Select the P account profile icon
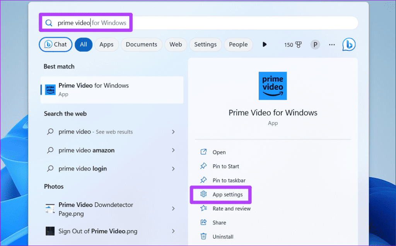Image resolution: width=396 pixels, height=246 pixels. point(315,44)
